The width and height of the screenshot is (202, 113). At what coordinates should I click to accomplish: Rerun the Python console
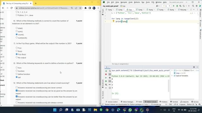tap(106, 71)
